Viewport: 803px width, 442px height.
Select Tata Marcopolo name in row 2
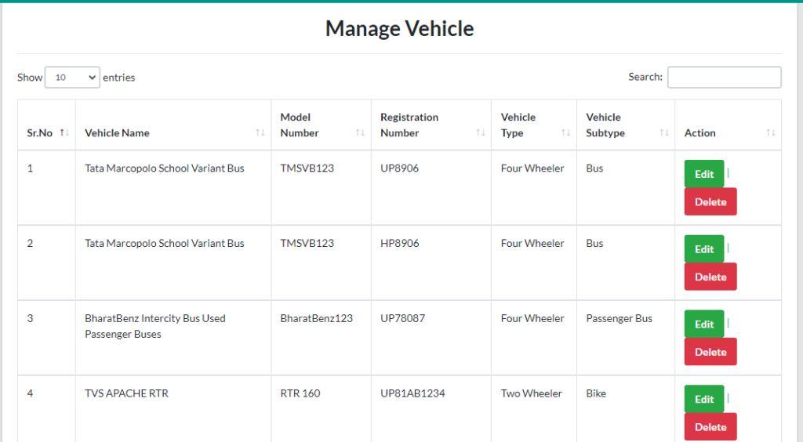pyautogui.click(x=165, y=244)
